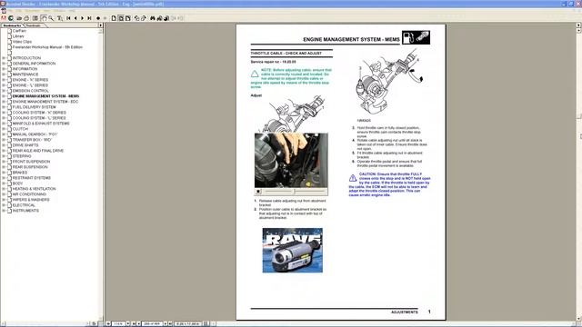Click status bar next page button
The height and width of the screenshot is (327, 582).
166,323
